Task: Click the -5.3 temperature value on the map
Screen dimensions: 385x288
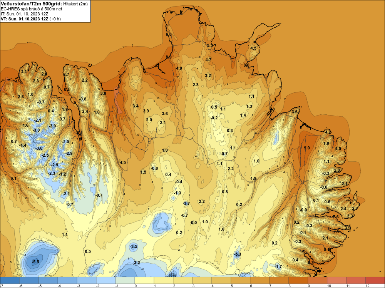Action: (x=237, y=254)
